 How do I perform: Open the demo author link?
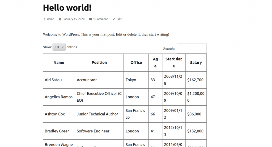click(51, 19)
